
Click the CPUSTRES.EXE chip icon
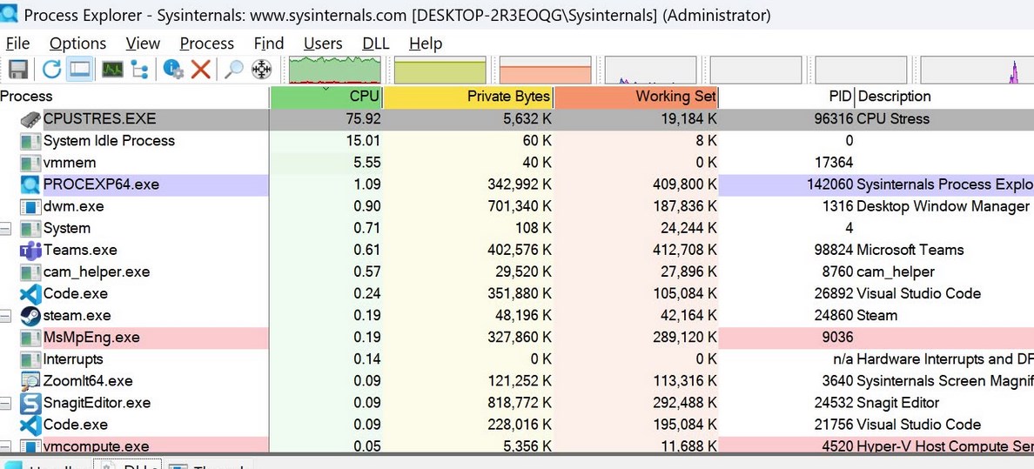[x=30, y=118]
